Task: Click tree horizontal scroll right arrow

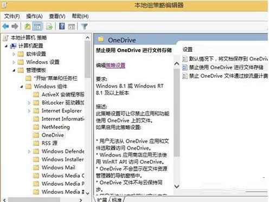Action: 81,200
